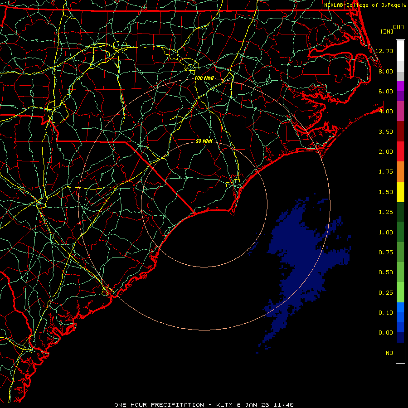Click the ND legend label
Image resolution: width=408 pixels, height=408 pixels.
(389, 353)
